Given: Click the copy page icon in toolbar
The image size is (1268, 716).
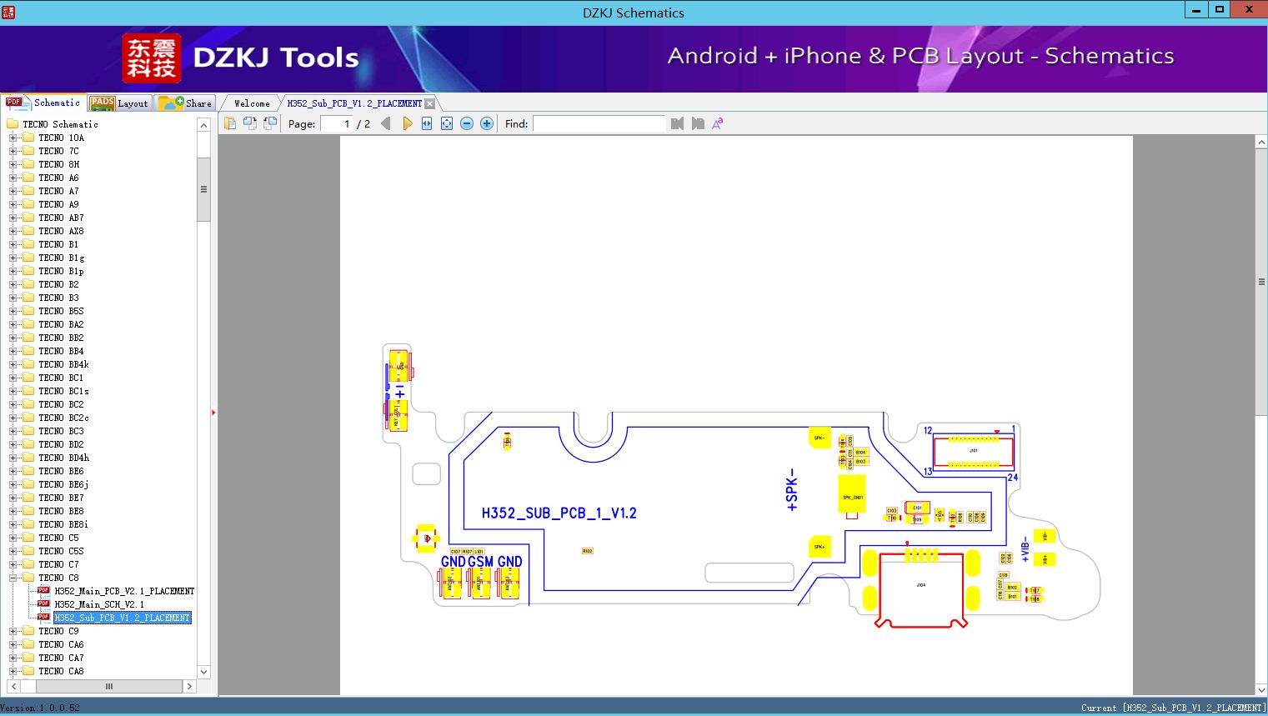Looking at the screenshot, I should pyautogui.click(x=229, y=123).
